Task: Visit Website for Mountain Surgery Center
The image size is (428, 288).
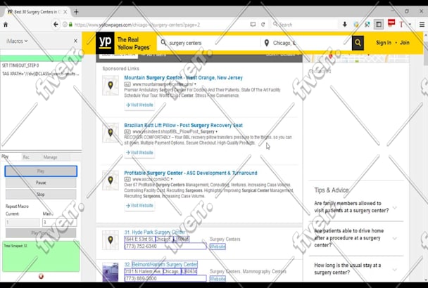Action: [139, 105]
